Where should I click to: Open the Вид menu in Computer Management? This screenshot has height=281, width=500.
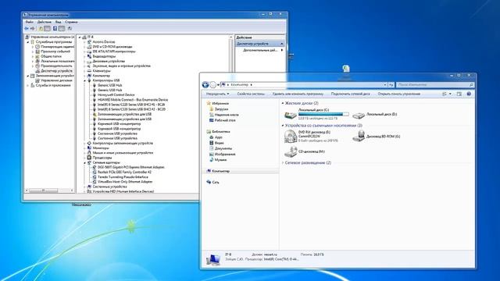(x=58, y=22)
